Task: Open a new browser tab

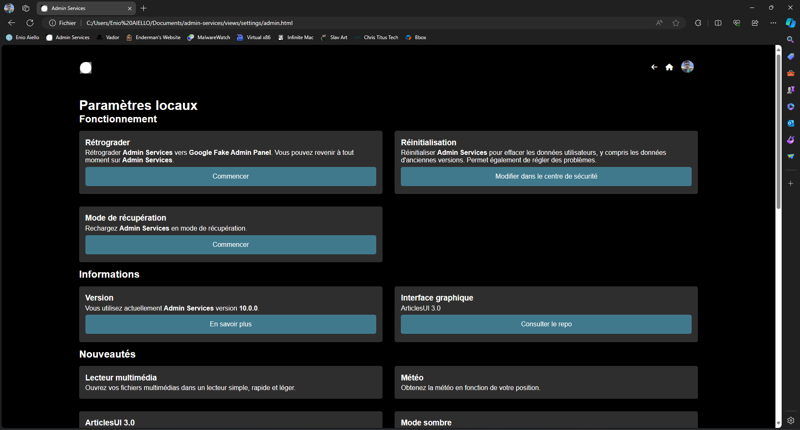Action: (144, 8)
